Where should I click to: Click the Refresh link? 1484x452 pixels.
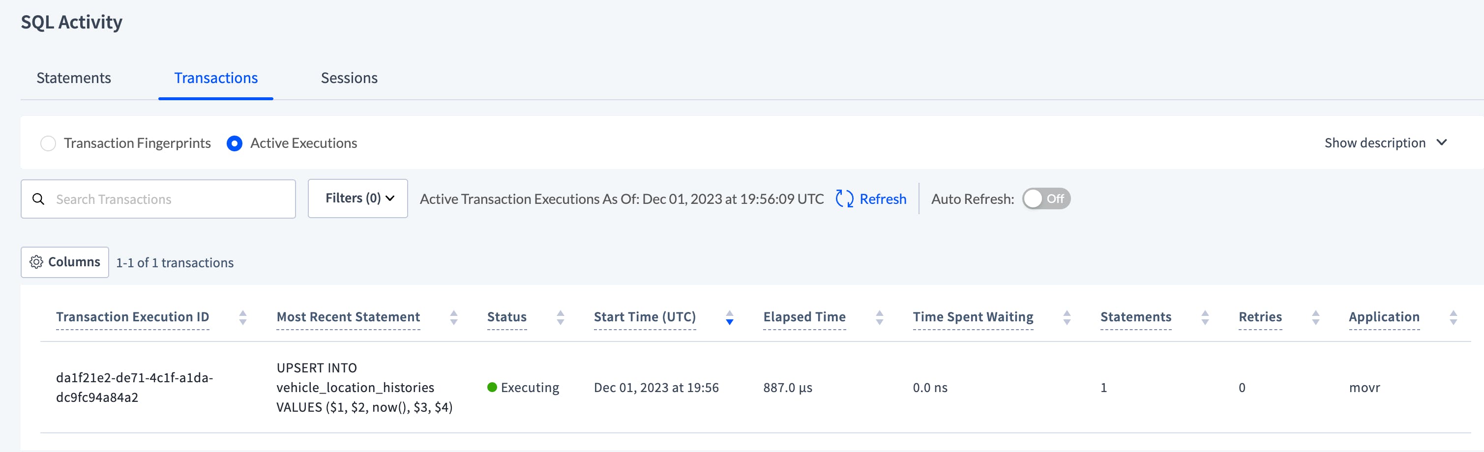click(883, 198)
